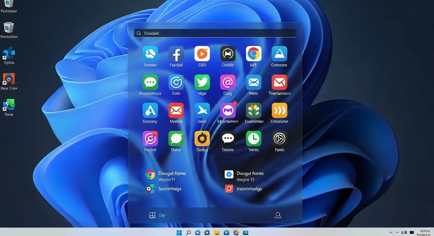Open the green chat bubble app, second row

(150, 82)
